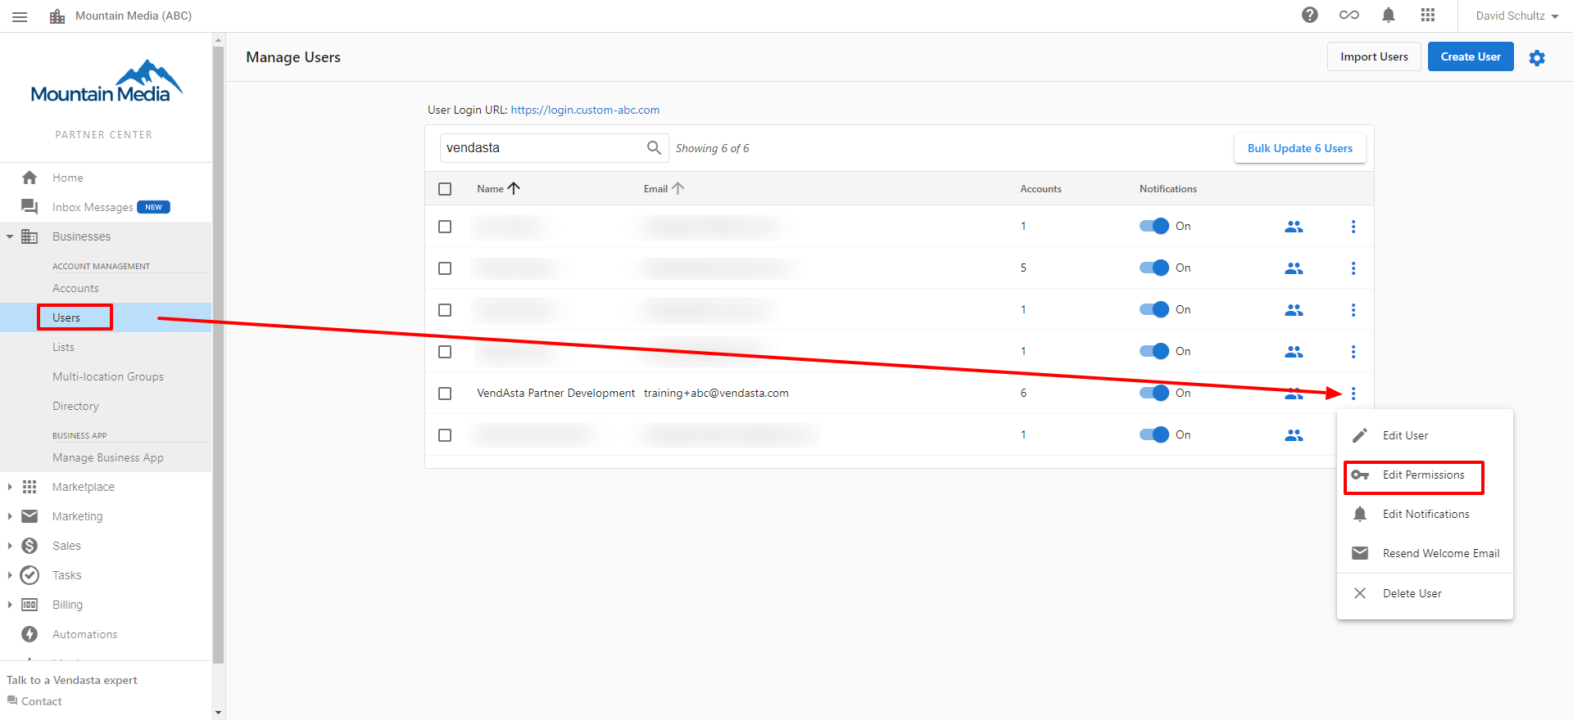Click the Marketing envelope icon
The image size is (1573, 720).
click(29, 516)
